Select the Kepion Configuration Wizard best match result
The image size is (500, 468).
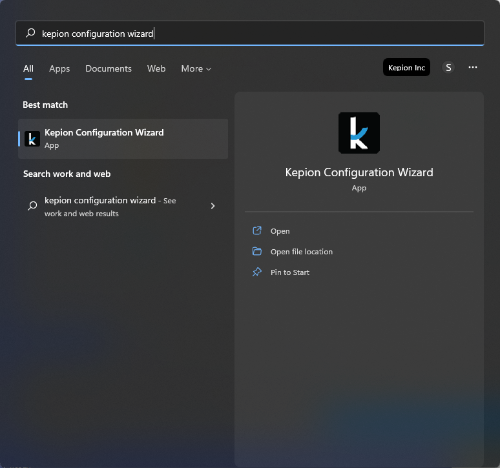click(x=123, y=139)
